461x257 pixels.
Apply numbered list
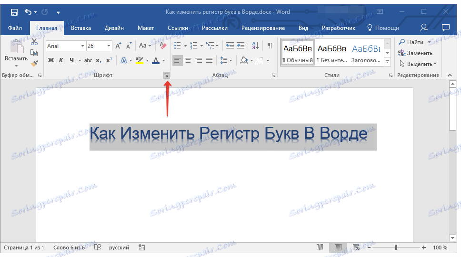[194, 46]
